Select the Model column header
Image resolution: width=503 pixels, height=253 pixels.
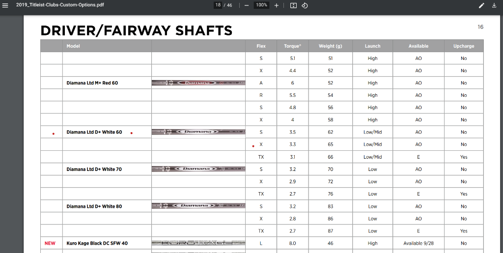[73, 46]
